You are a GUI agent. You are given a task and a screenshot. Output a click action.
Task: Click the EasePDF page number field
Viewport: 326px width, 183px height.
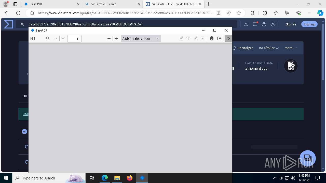coord(74,39)
